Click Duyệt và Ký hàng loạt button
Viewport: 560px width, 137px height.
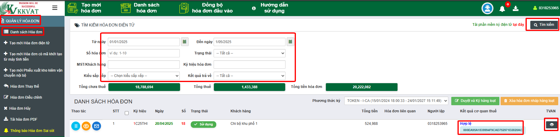coord(475,101)
